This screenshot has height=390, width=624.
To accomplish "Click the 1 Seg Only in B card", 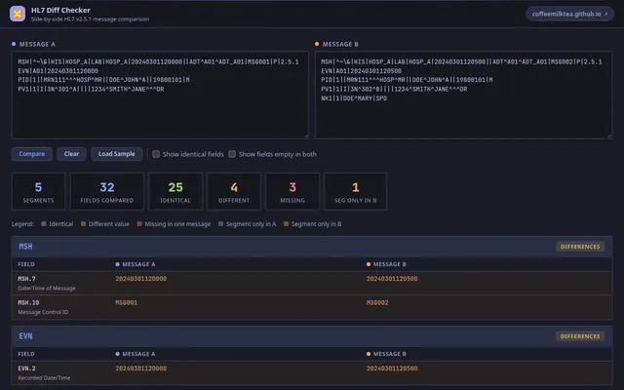I will pos(355,191).
